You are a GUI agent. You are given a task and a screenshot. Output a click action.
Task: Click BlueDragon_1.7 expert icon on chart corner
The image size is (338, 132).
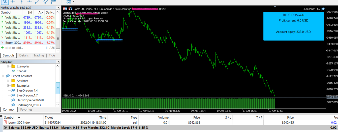click(x=323, y=9)
